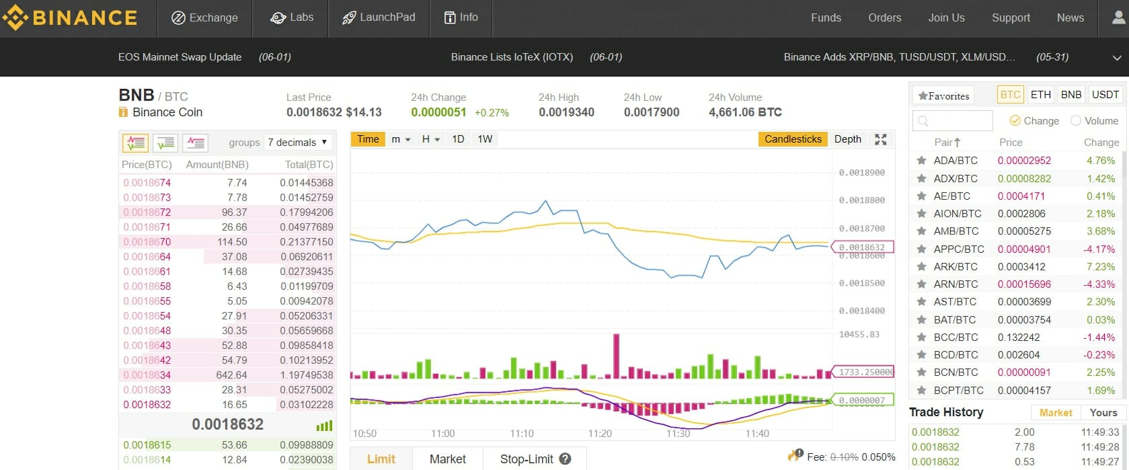
Task: Switch trade history to Market
Action: pyautogui.click(x=1056, y=413)
